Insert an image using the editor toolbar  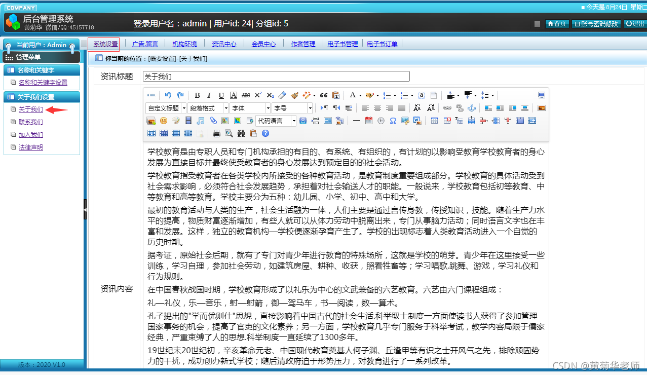150,121
